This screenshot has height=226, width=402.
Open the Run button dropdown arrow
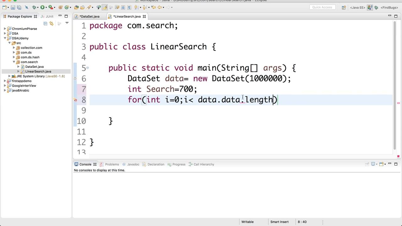46,8
